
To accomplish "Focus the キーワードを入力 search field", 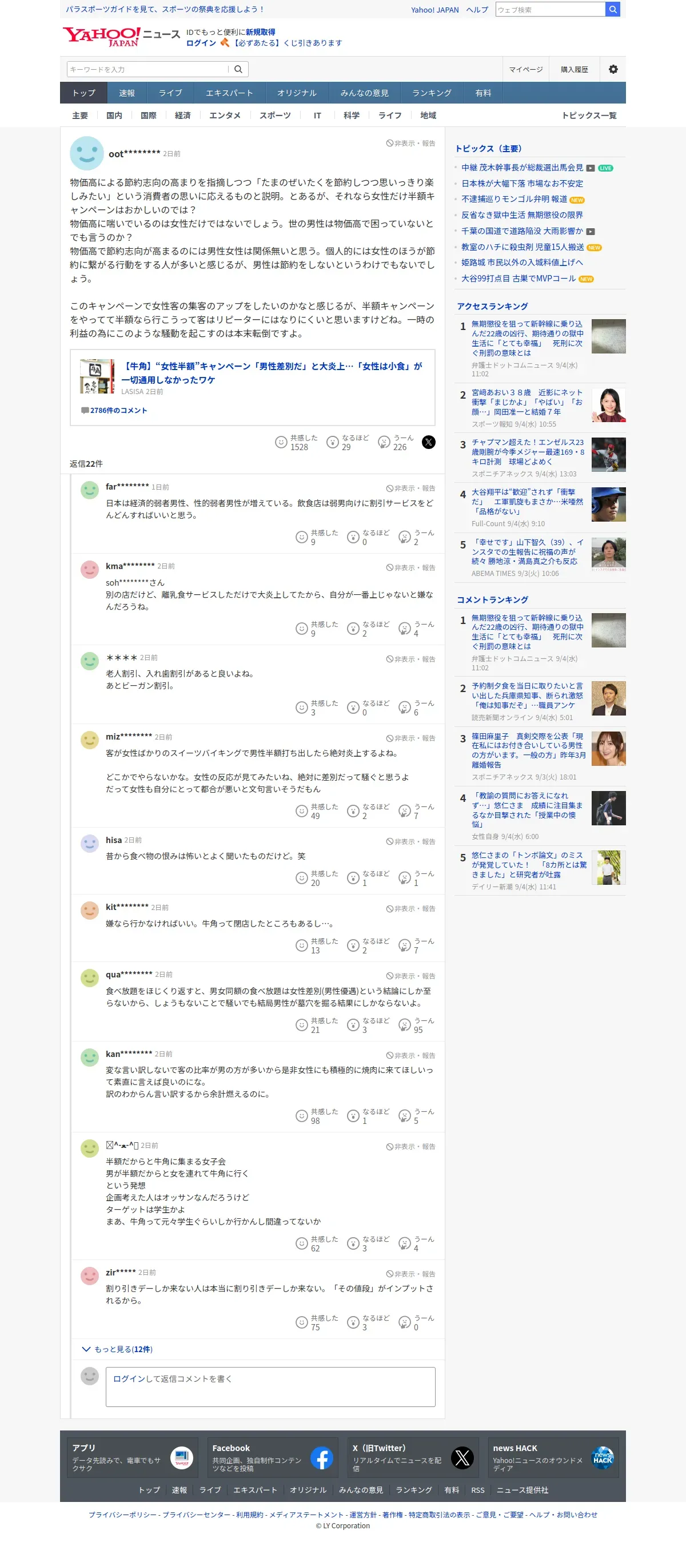I will tap(147, 69).
